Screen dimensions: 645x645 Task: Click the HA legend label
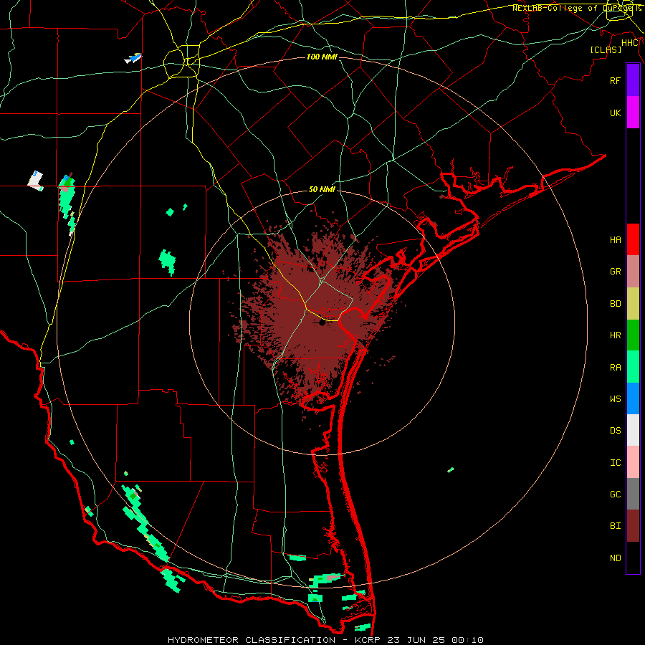pos(615,239)
